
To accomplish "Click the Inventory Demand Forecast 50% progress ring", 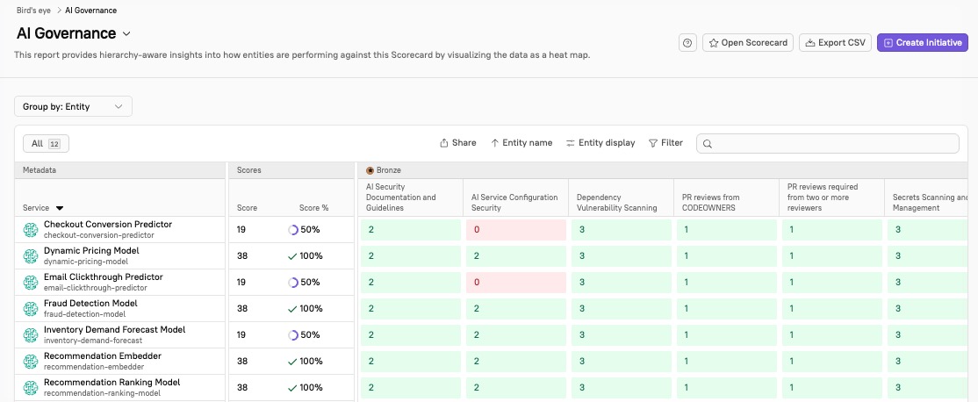I will click(x=292, y=334).
